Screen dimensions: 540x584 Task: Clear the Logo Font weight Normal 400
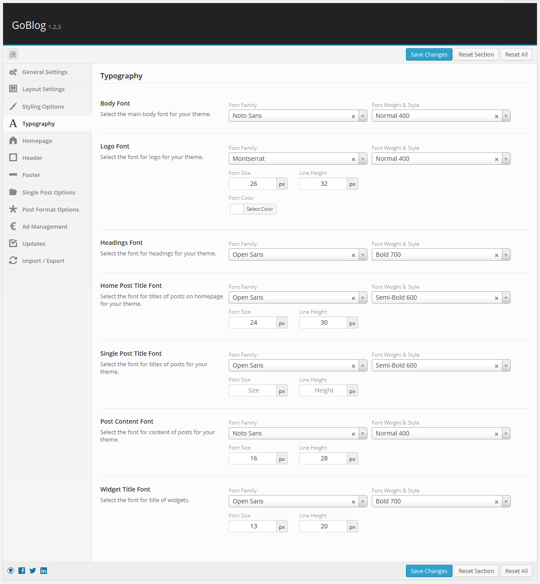click(497, 159)
